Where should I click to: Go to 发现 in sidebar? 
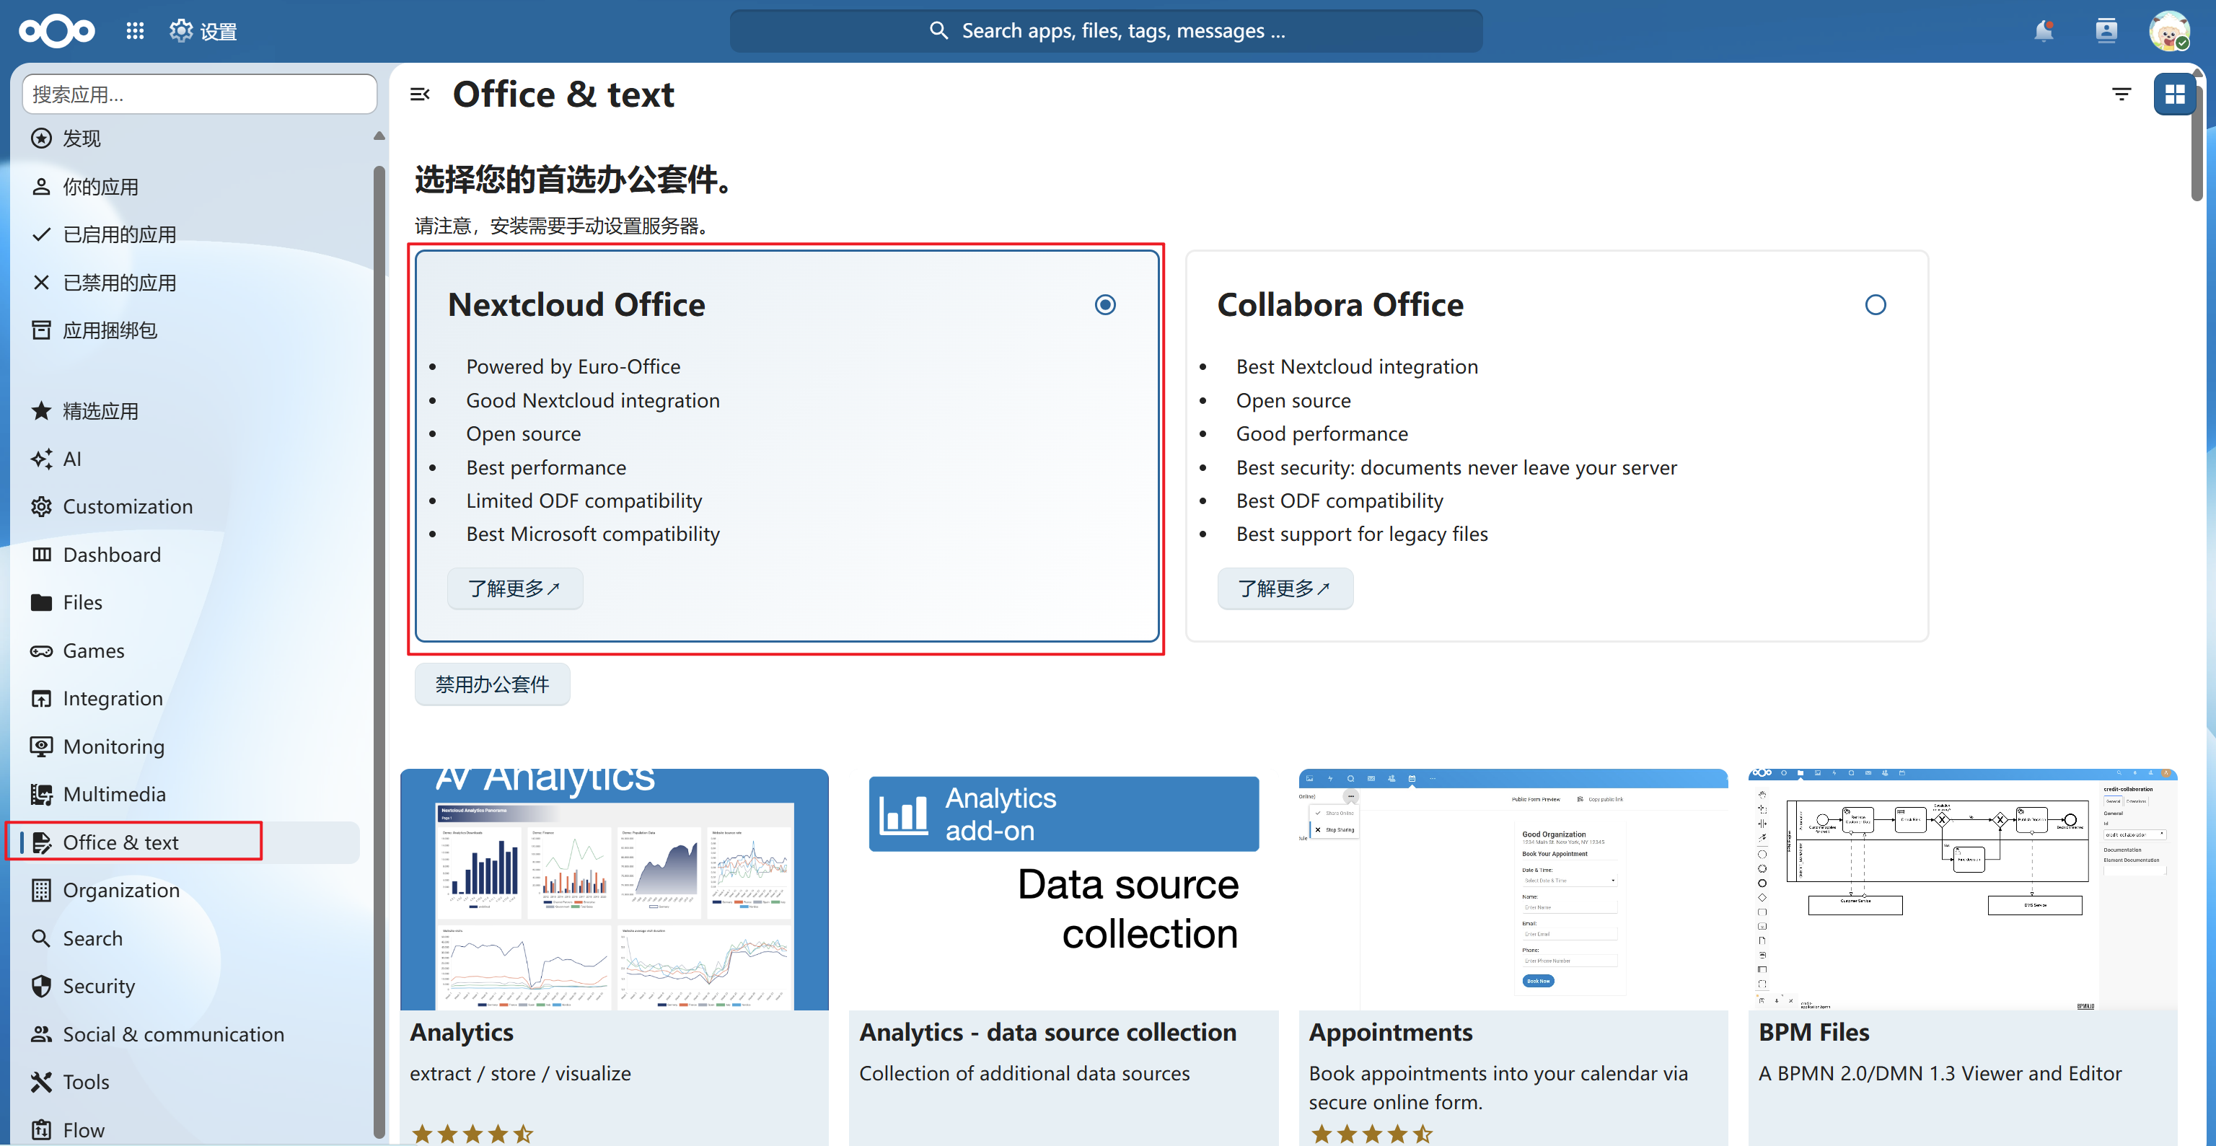pyautogui.click(x=195, y=138)
